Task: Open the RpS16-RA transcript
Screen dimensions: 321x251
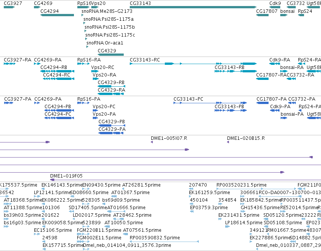Action: tap(83, 64)
